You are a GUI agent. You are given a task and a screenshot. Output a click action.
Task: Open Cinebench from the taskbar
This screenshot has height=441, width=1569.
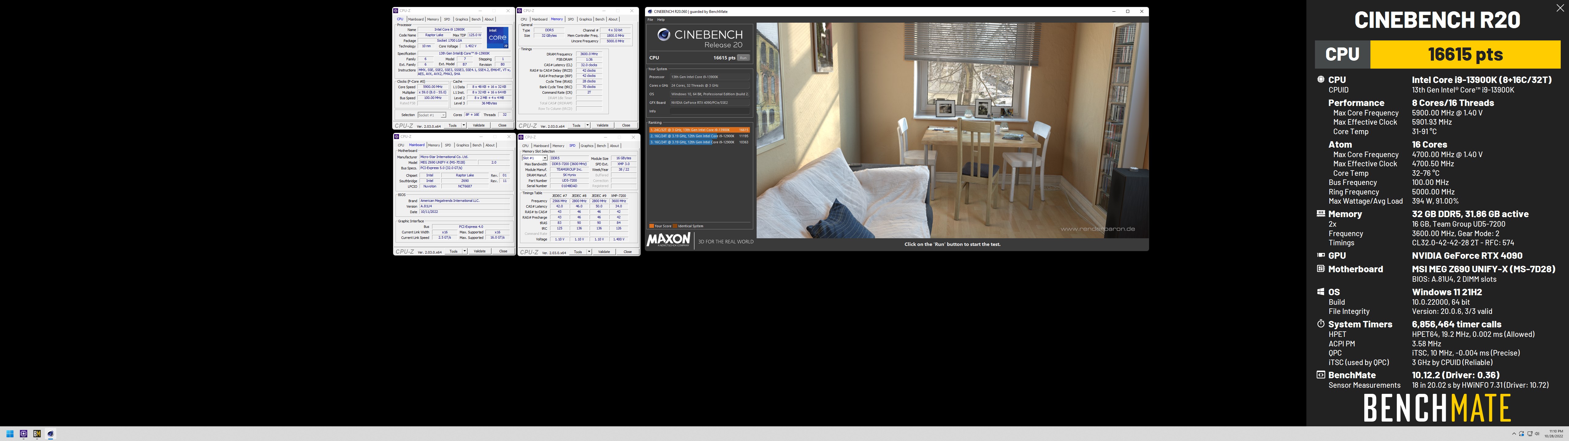(51, 434)
